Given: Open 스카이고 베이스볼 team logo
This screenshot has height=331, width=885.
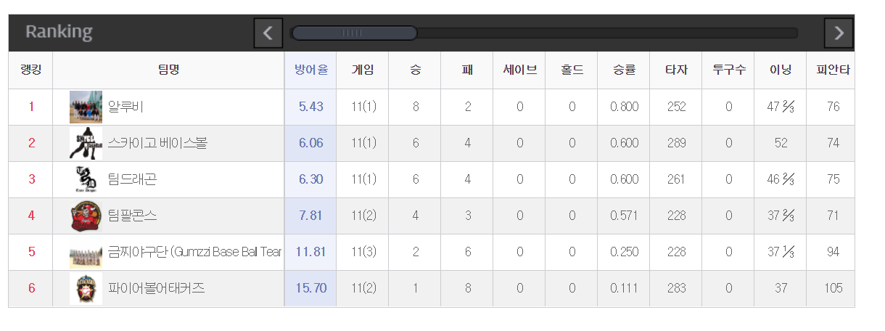Looking at the screenshot, I should [x=86, y=143].
